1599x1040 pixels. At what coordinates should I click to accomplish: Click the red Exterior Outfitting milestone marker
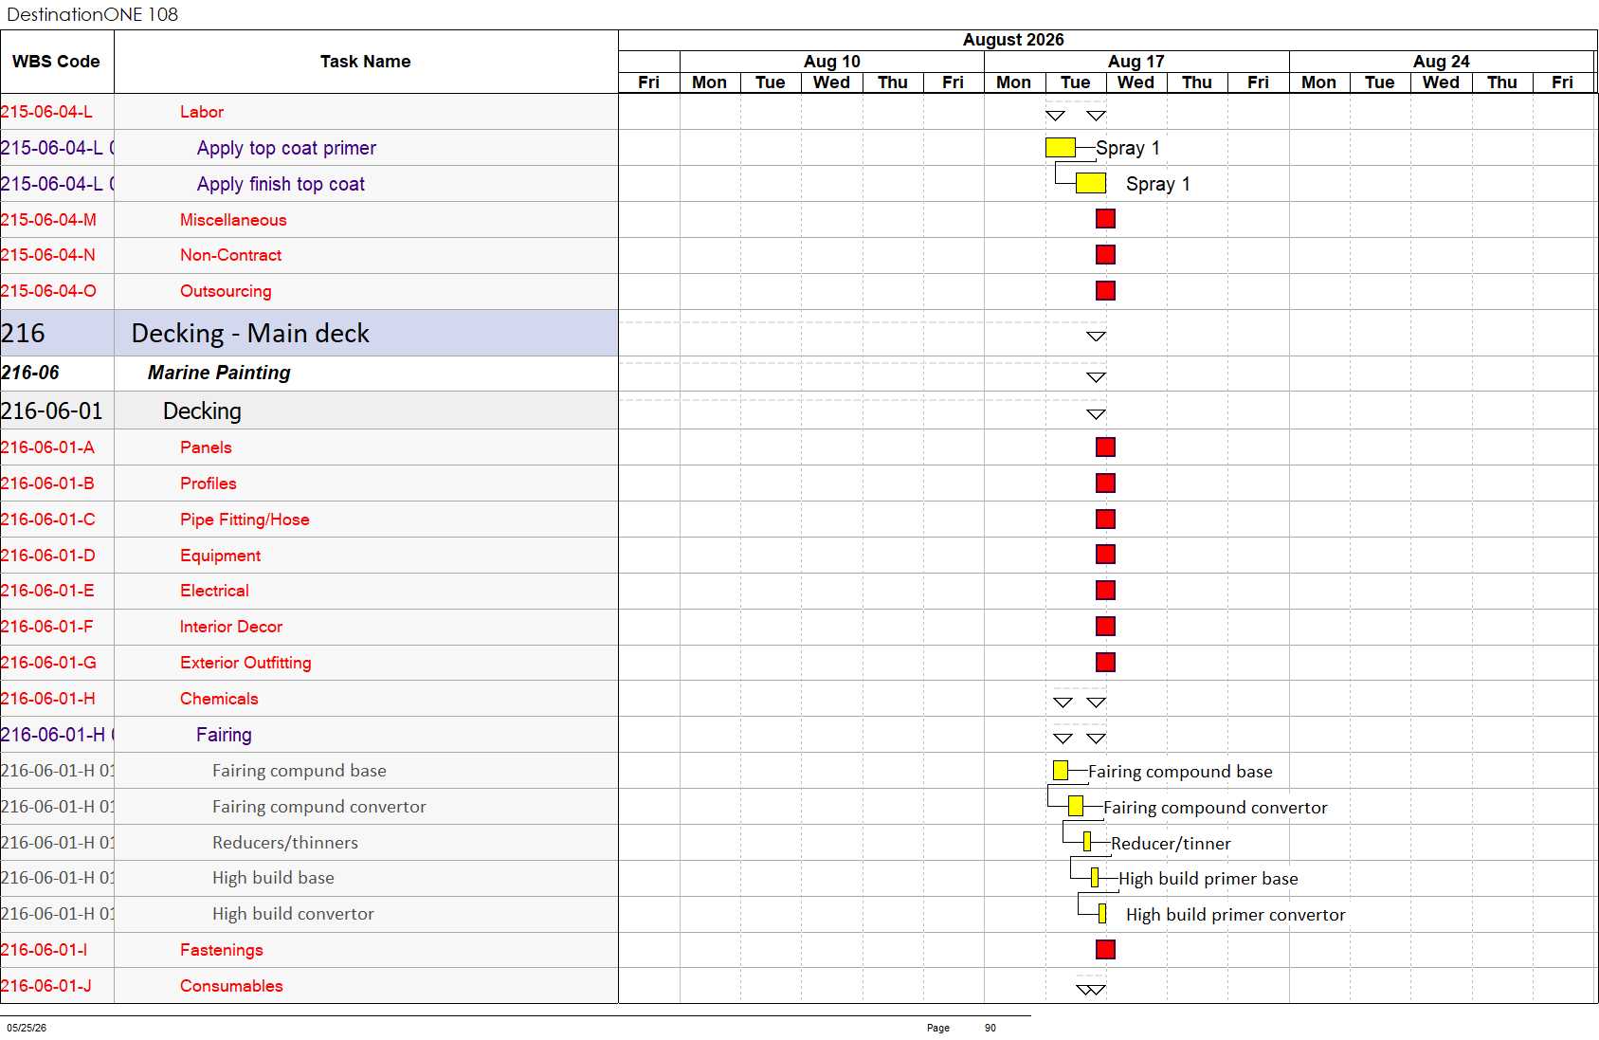tap(1105, 663)
